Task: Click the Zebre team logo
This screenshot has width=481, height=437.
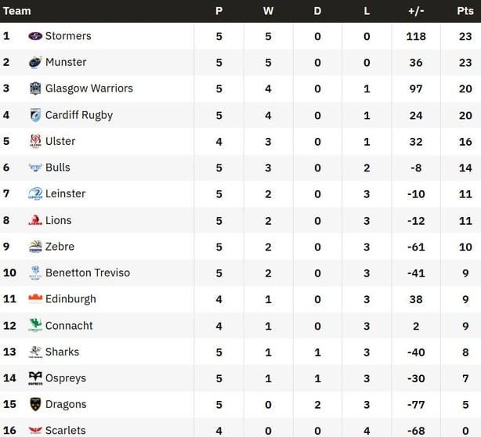Action: pyautogui.click(x=35, y=247)
